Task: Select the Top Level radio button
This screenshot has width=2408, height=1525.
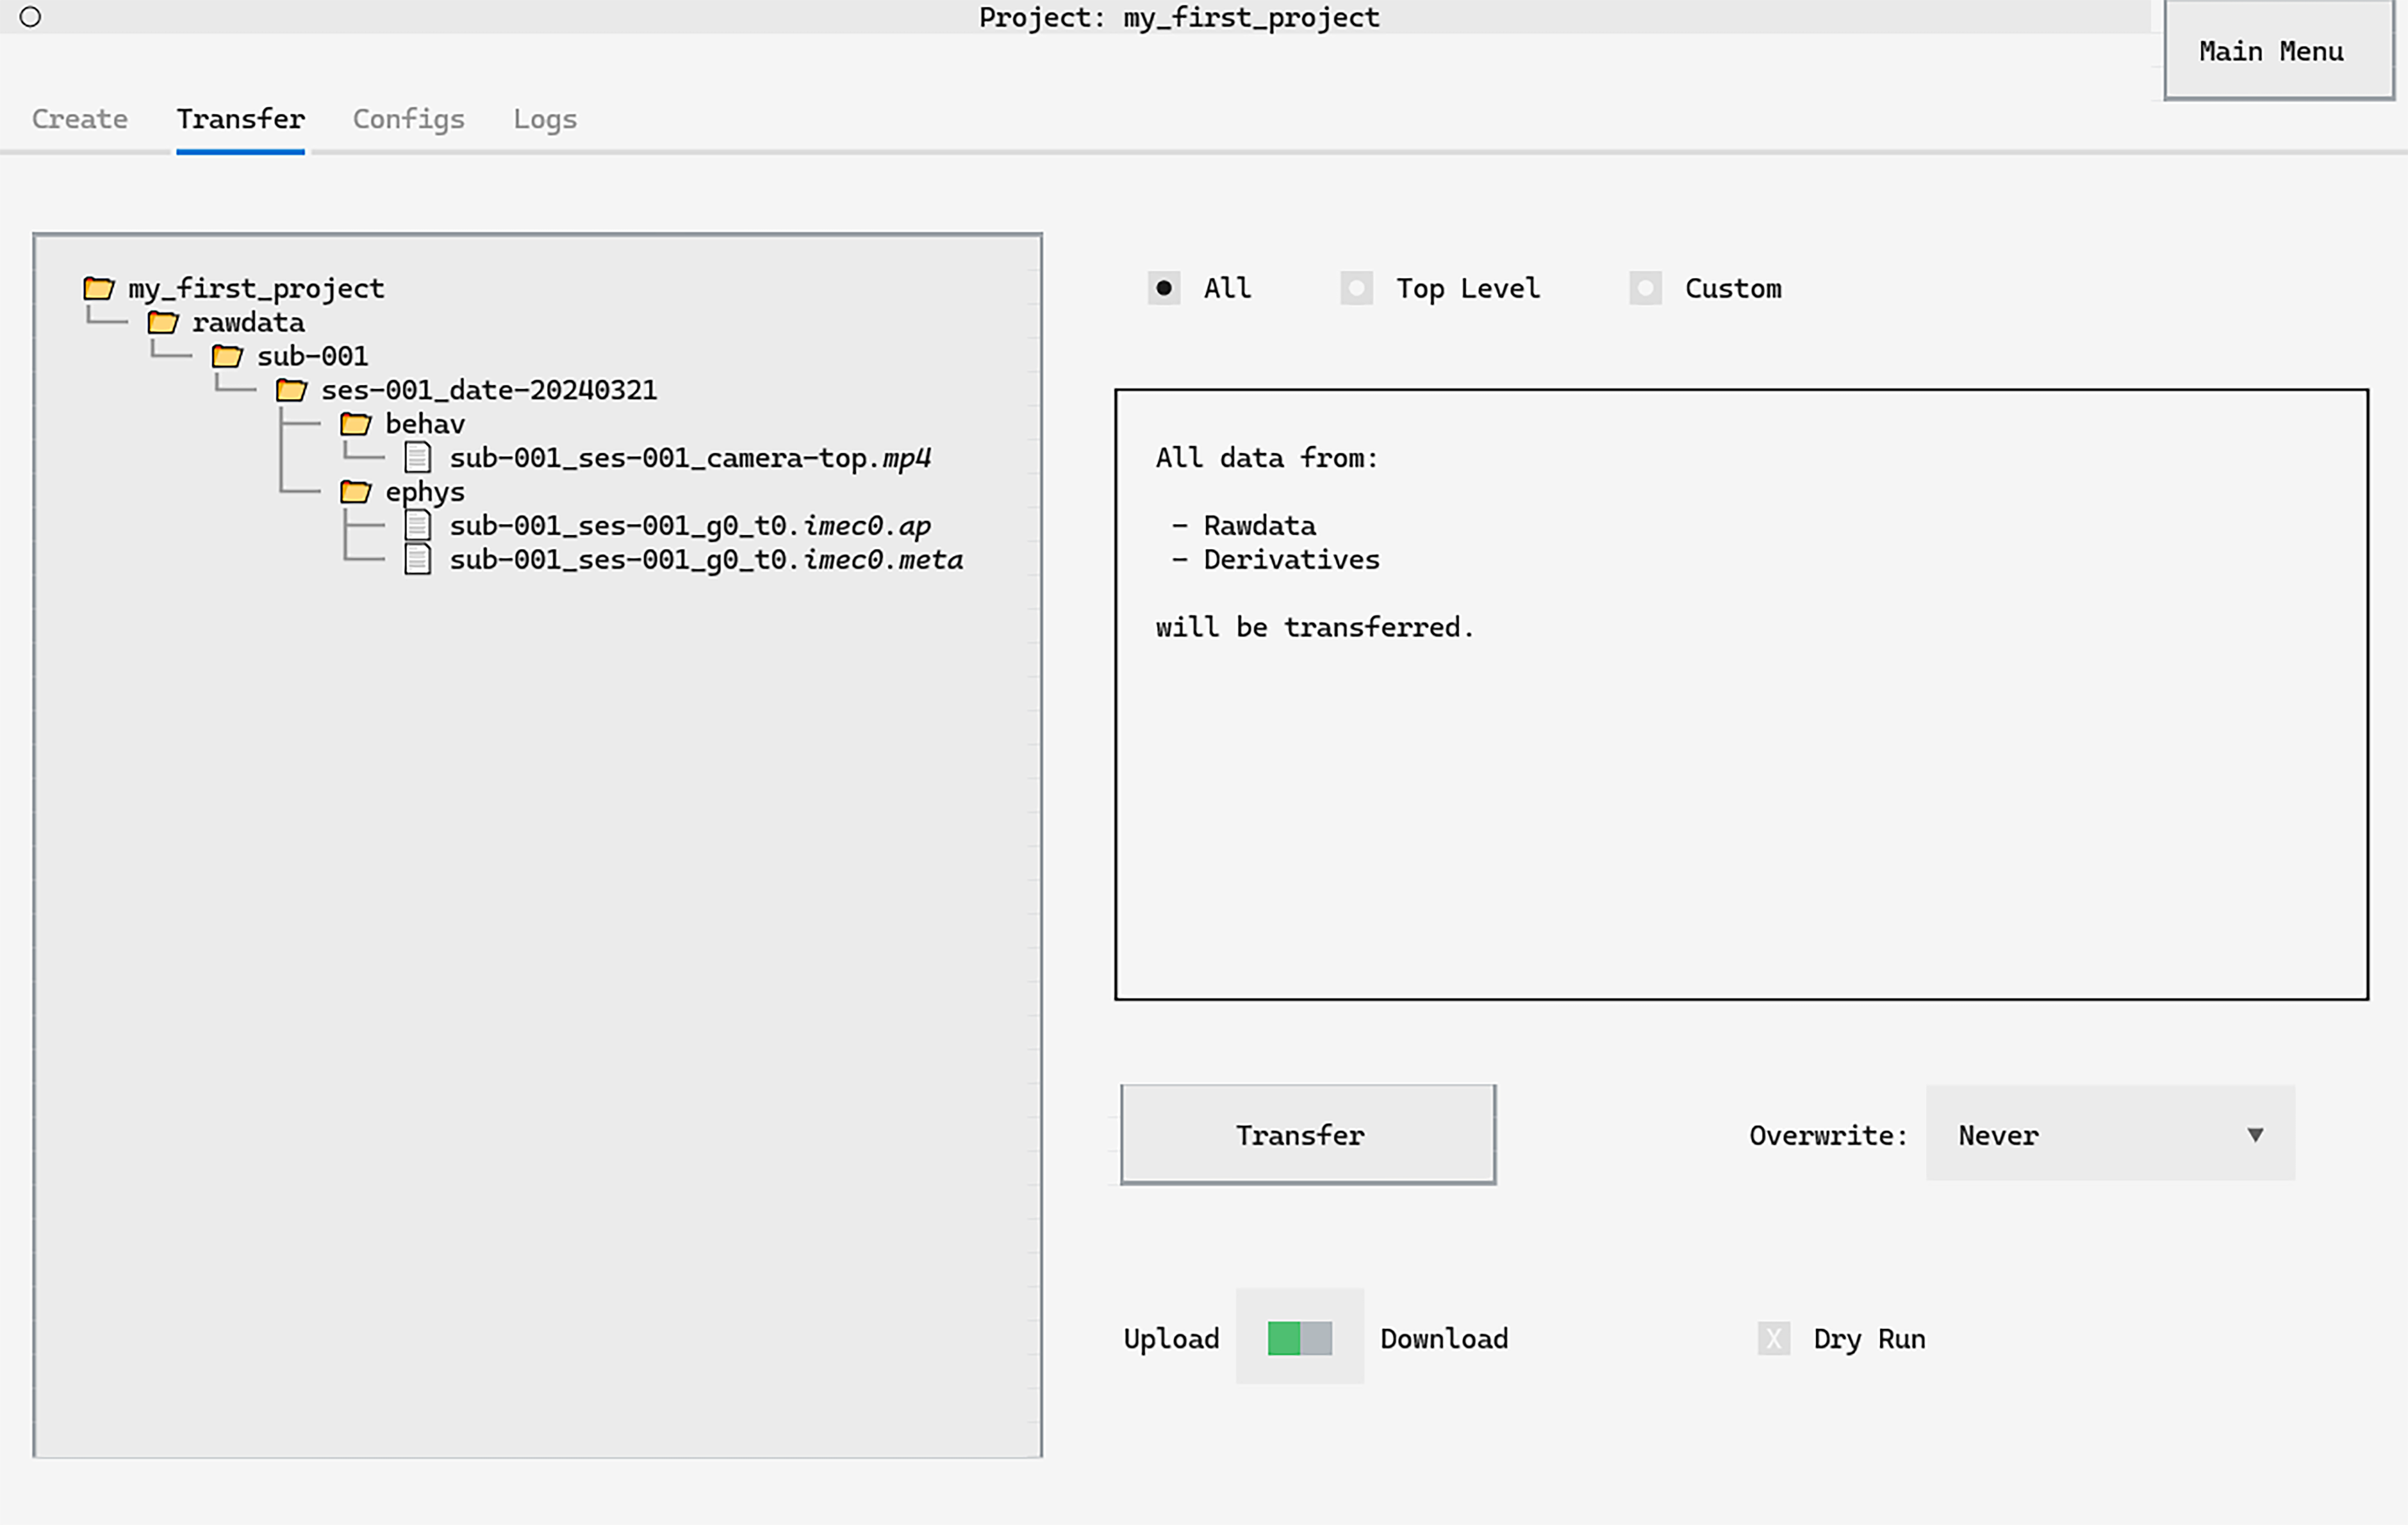Action: (x=1356, y=289)
